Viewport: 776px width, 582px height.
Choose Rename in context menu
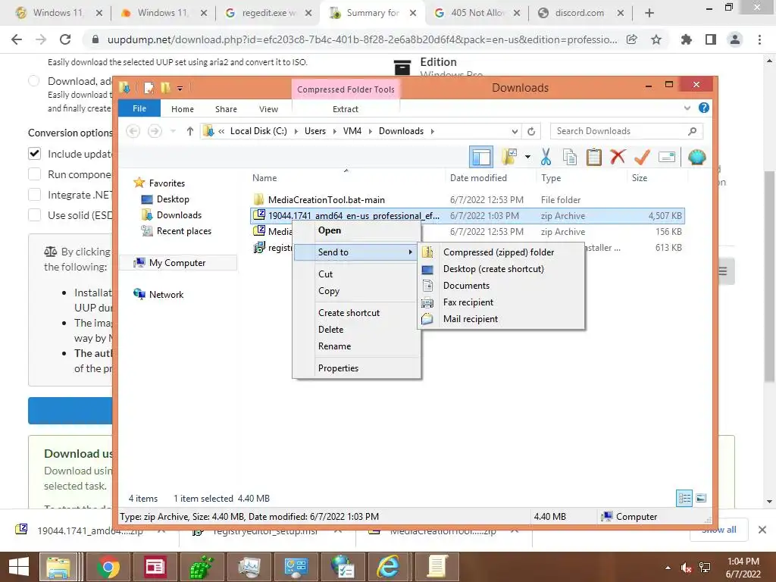[356, 346]
